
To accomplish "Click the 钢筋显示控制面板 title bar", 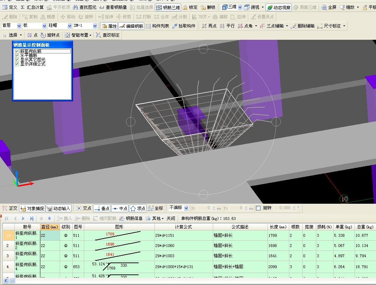I will [42, 45].
